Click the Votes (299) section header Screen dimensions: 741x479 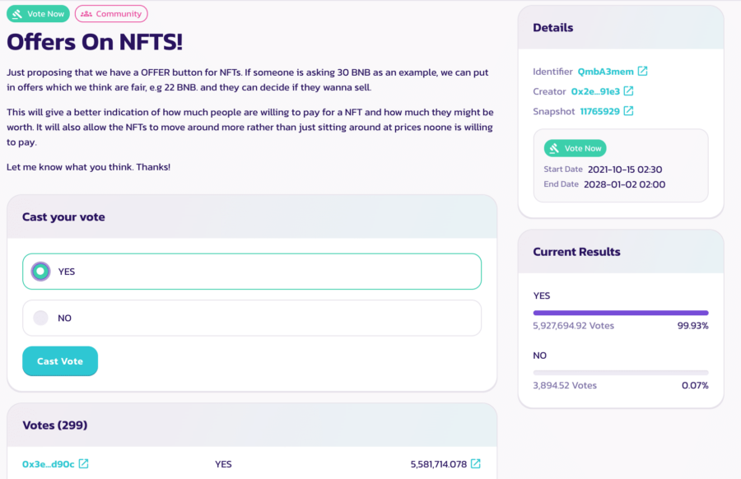click(x=55, y=426)
